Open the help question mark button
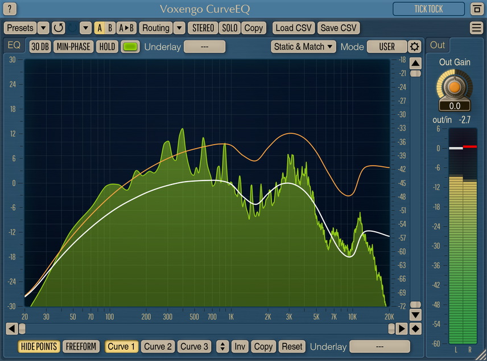Image resolution: width=487 pixels, height=361 pixels. pyautogui.click(x=11, y=9)
